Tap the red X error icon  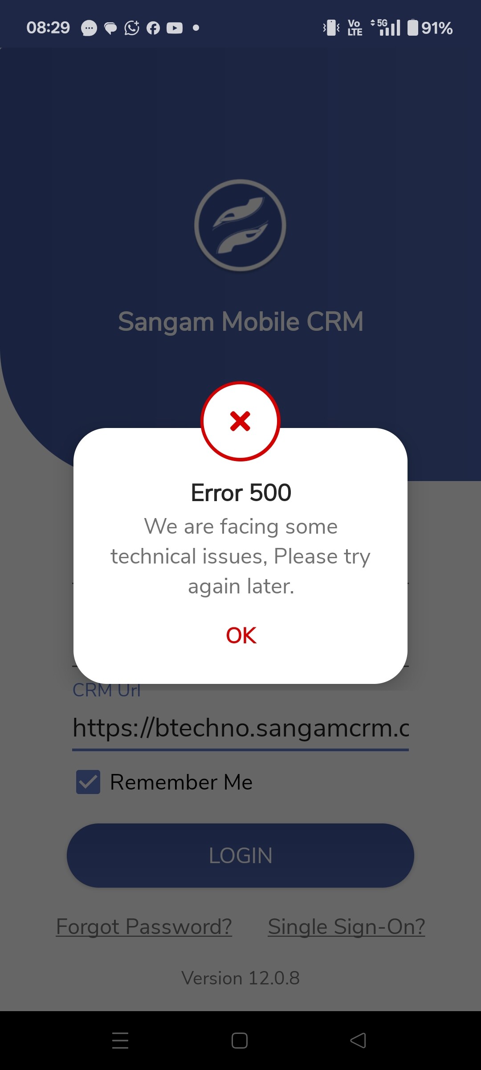(x=240, y=421)
